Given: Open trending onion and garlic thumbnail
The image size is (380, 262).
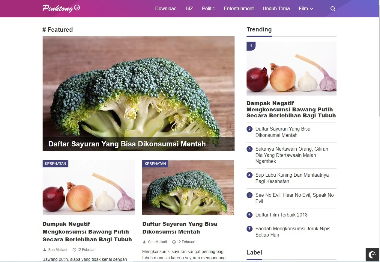Looking at the screenshot, I should coord(292,69).
